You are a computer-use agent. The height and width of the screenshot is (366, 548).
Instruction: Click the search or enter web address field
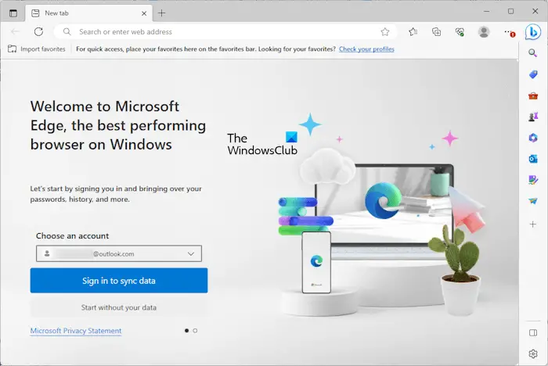click(225, 32)
